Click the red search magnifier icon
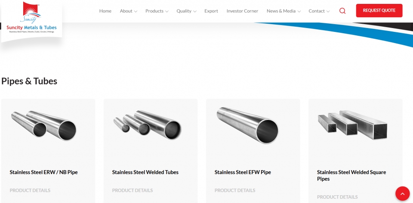 pyautogui.click(x=342, y=11)
